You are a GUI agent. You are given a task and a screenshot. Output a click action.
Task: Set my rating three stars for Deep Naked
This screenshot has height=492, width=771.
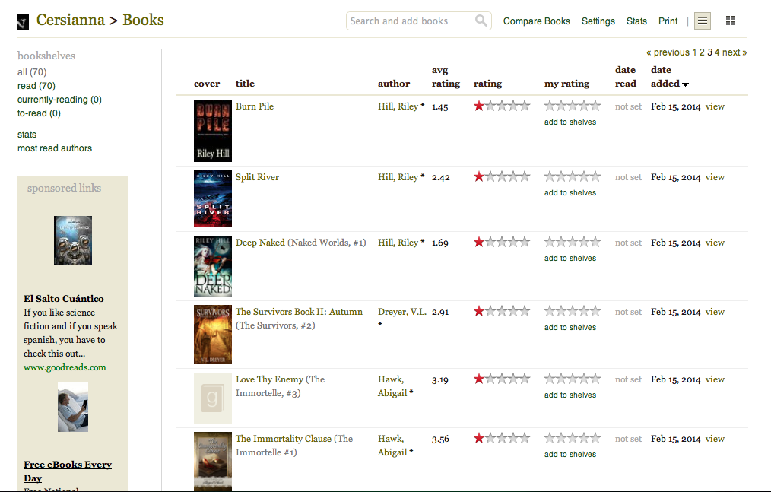tap(573, 243)
